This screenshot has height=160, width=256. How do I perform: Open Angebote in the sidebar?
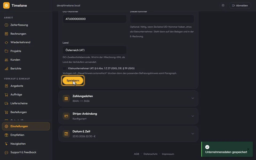26,86
